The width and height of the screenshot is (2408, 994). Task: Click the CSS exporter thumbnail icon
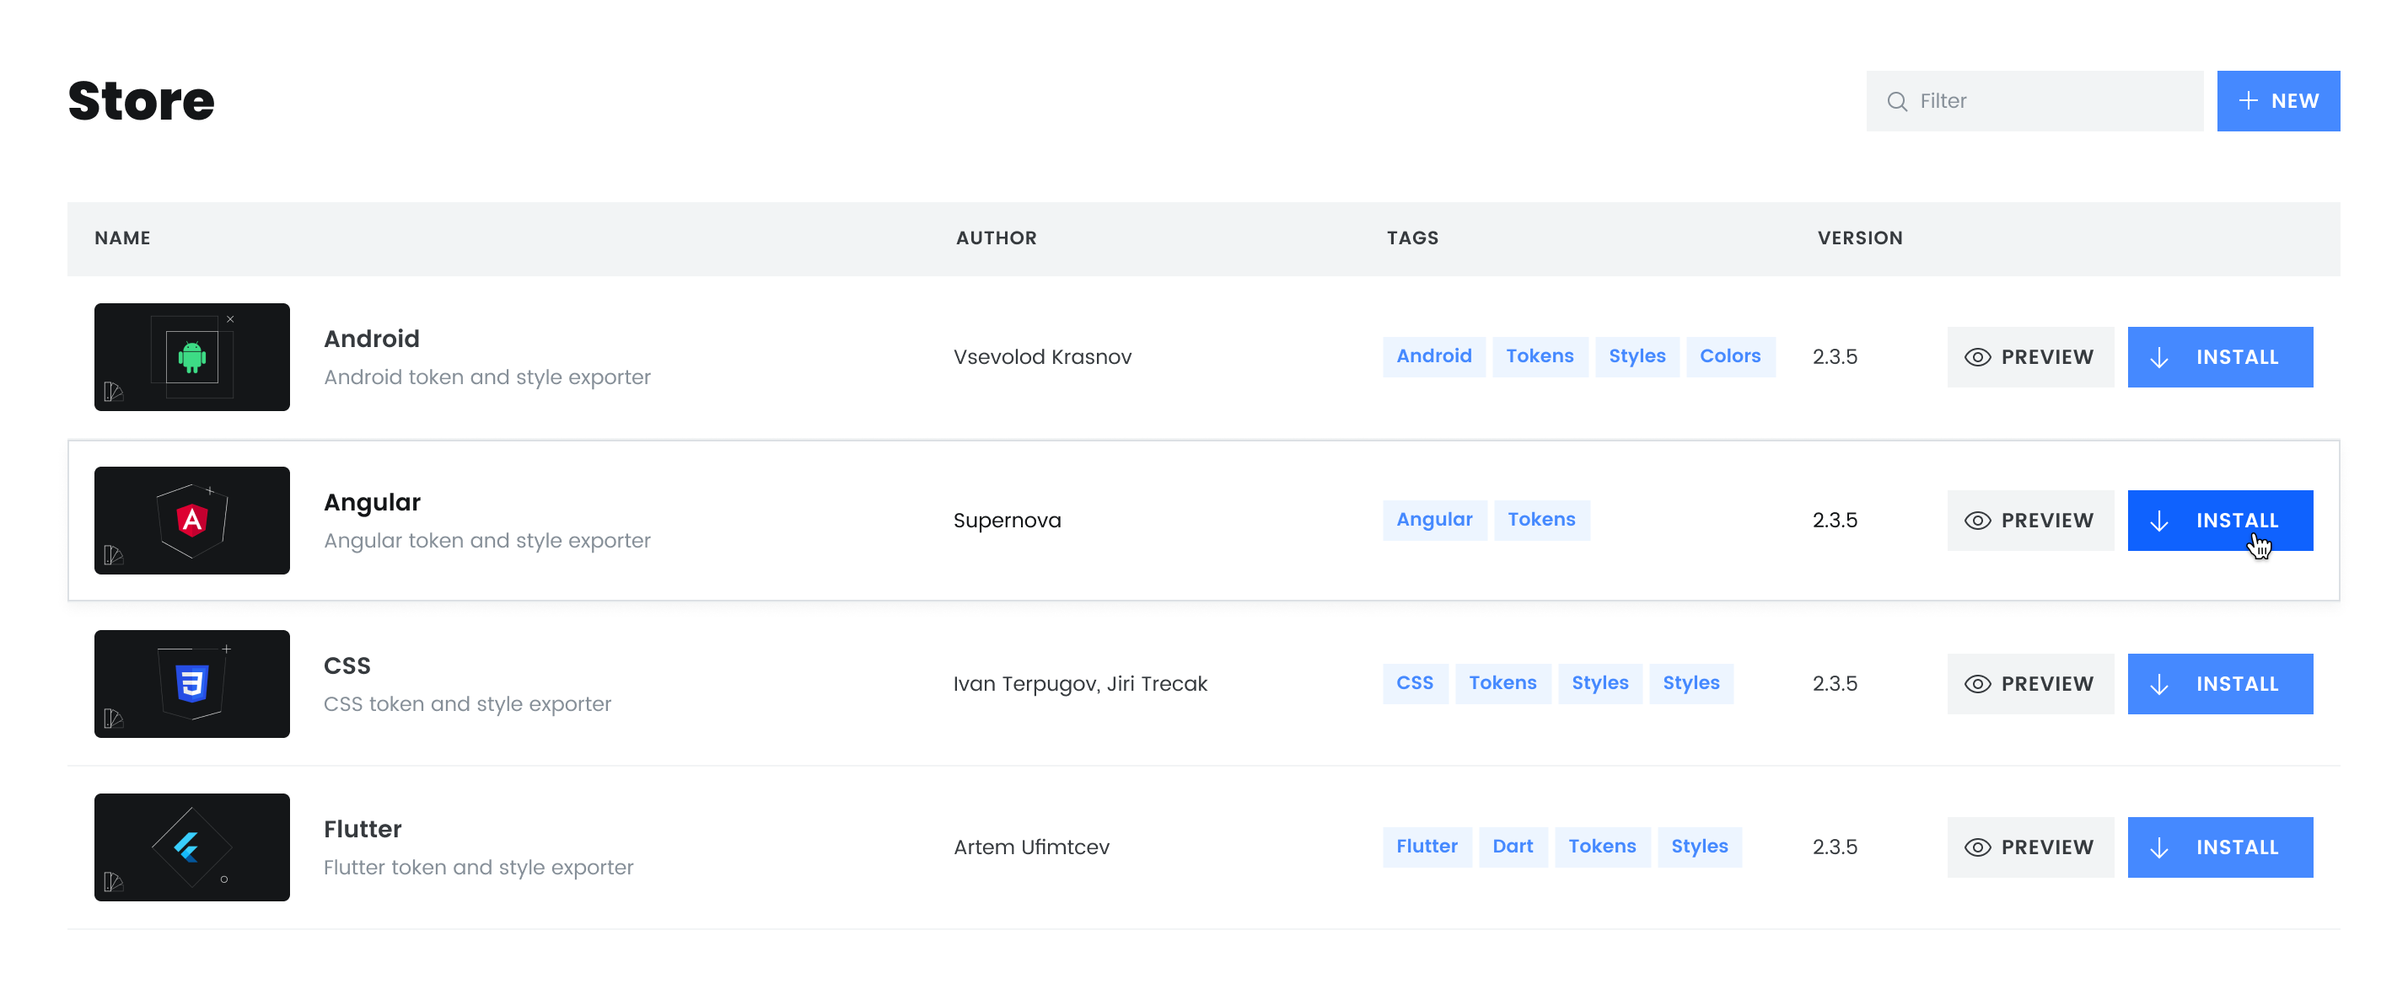[191, 682]
